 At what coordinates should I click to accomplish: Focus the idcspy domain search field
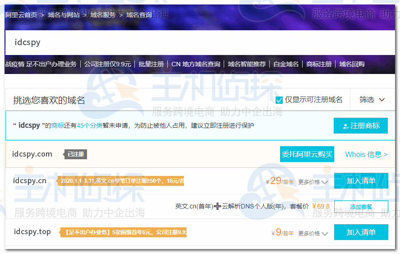200,42
